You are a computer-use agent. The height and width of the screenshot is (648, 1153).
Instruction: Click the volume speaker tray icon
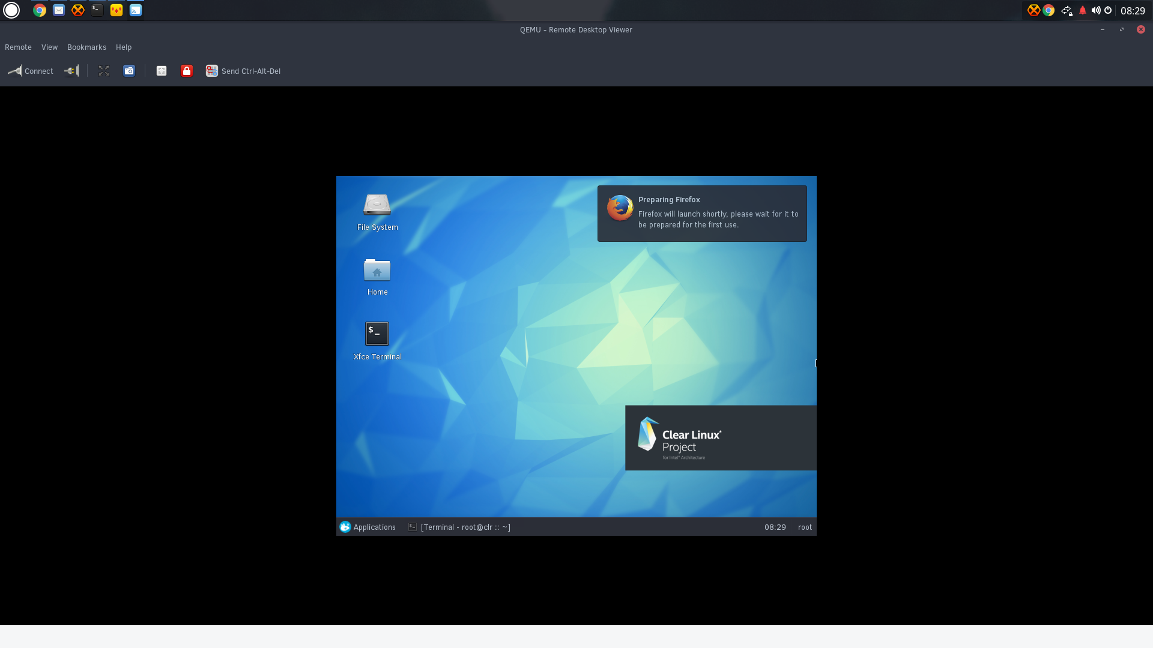click(1096, 10)
